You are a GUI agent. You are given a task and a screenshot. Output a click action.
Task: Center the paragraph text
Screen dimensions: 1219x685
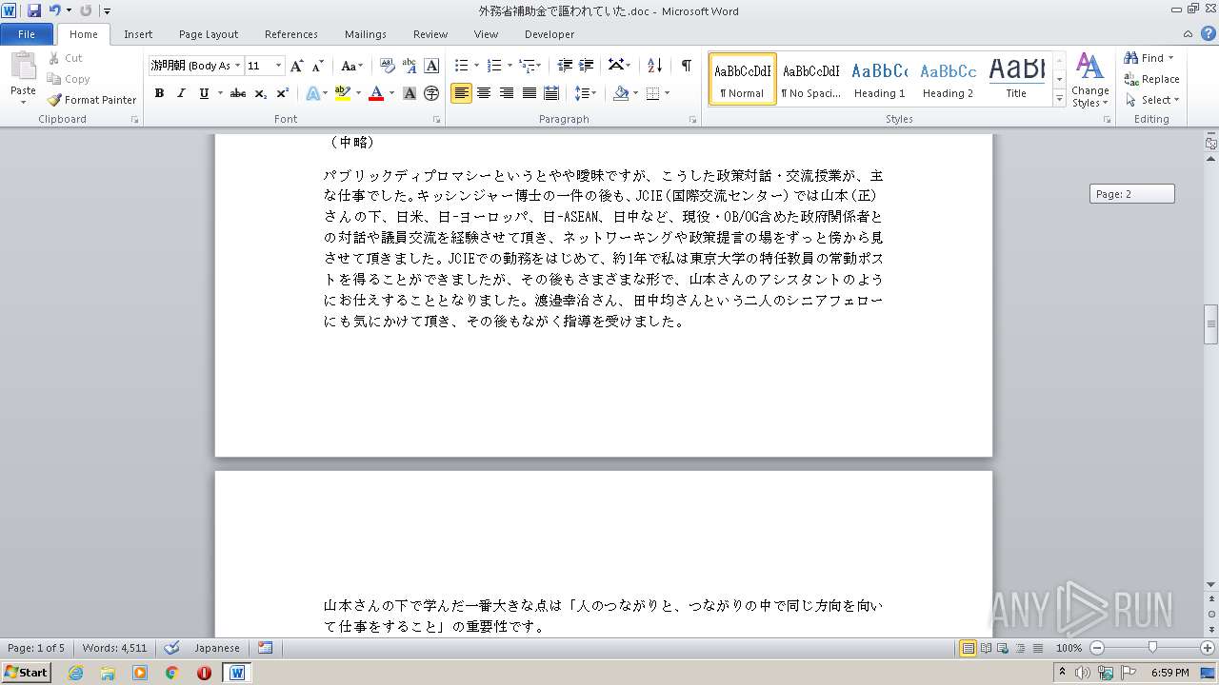(484, 93)
